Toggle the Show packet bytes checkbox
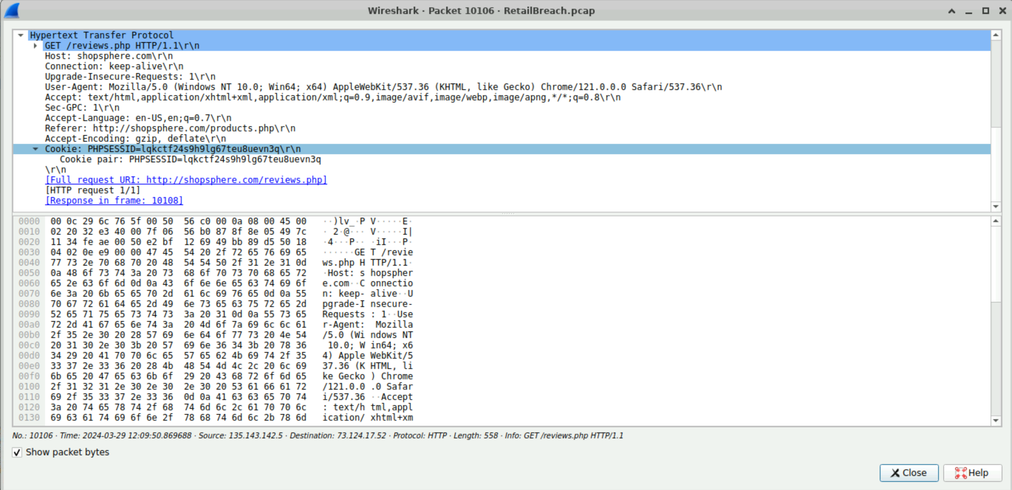The image size is (1012, 490). click(17, 452)
